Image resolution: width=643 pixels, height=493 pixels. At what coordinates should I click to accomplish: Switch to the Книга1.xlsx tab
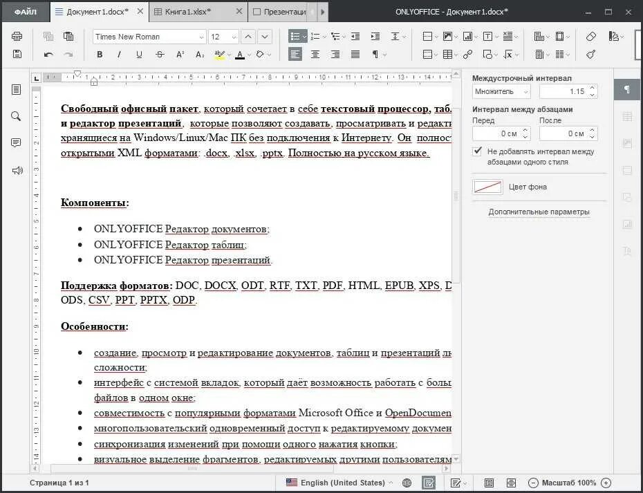point(188,12)
